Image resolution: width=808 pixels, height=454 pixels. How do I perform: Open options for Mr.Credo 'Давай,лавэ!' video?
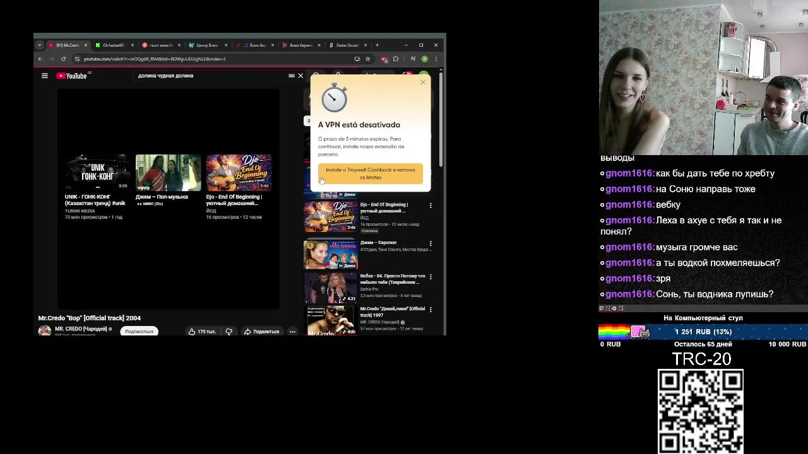point(431,310)
